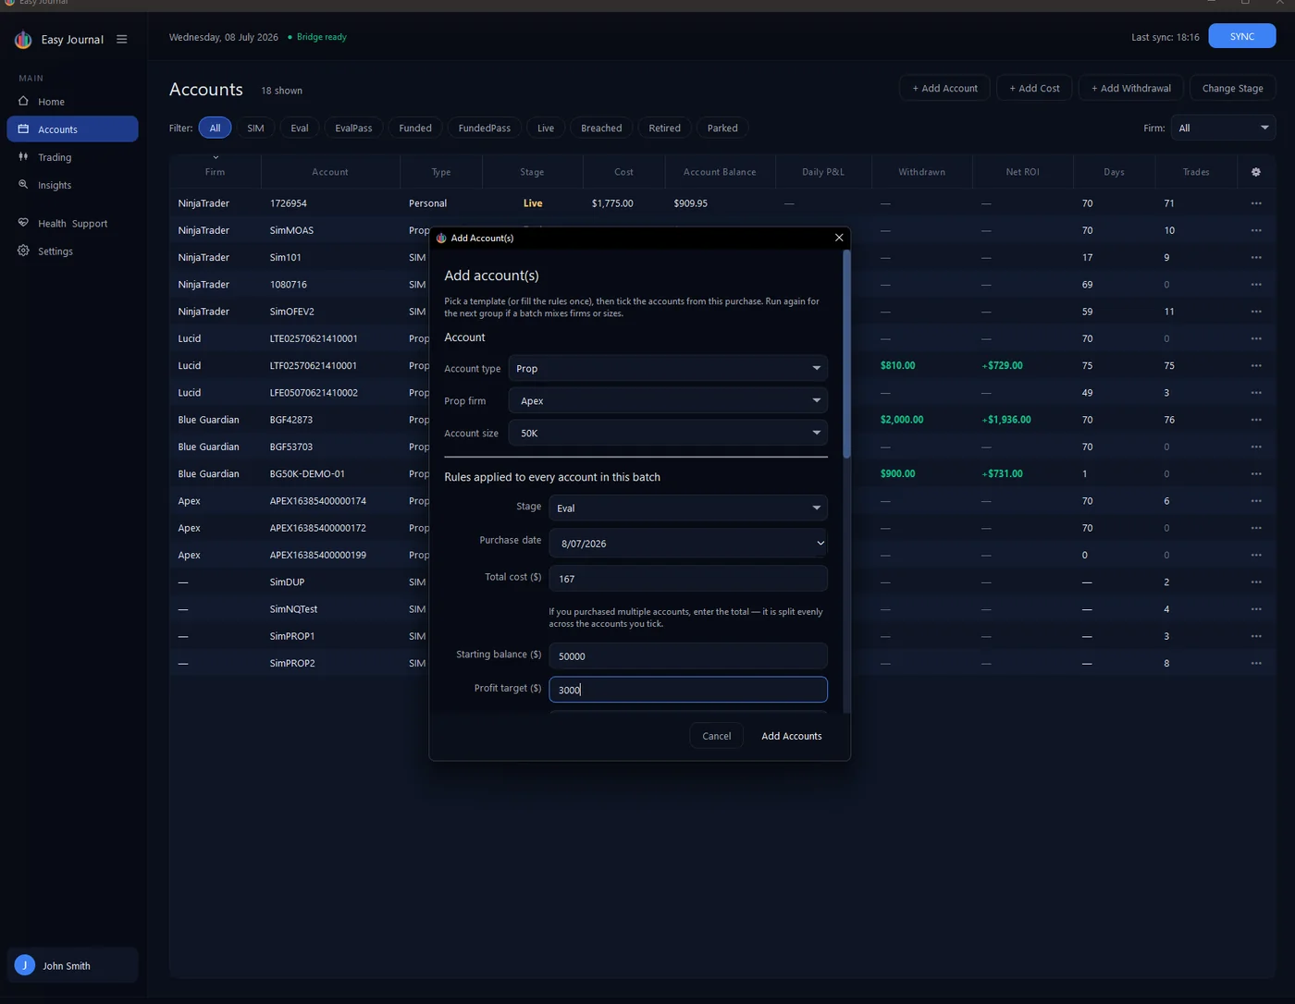Click the + Add Withdrawal button
The image size is (1295, 1004).
1130,88
